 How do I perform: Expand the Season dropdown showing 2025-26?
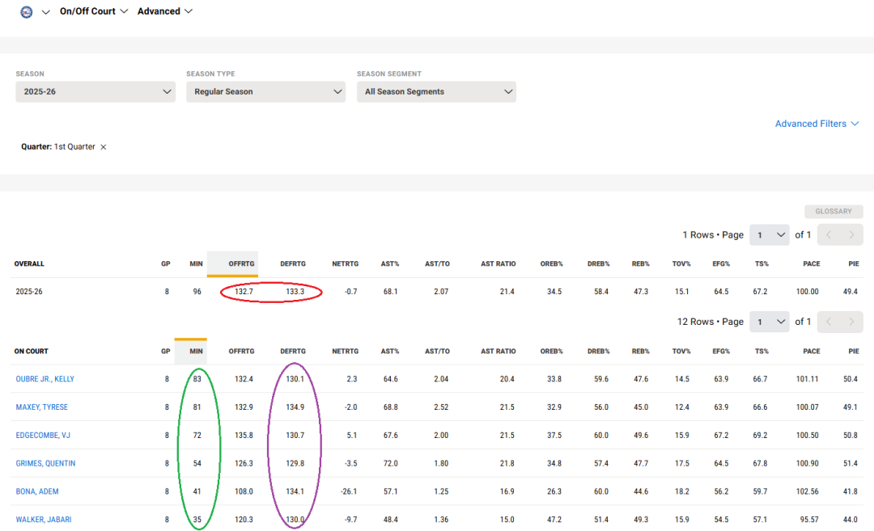point(95,92)
